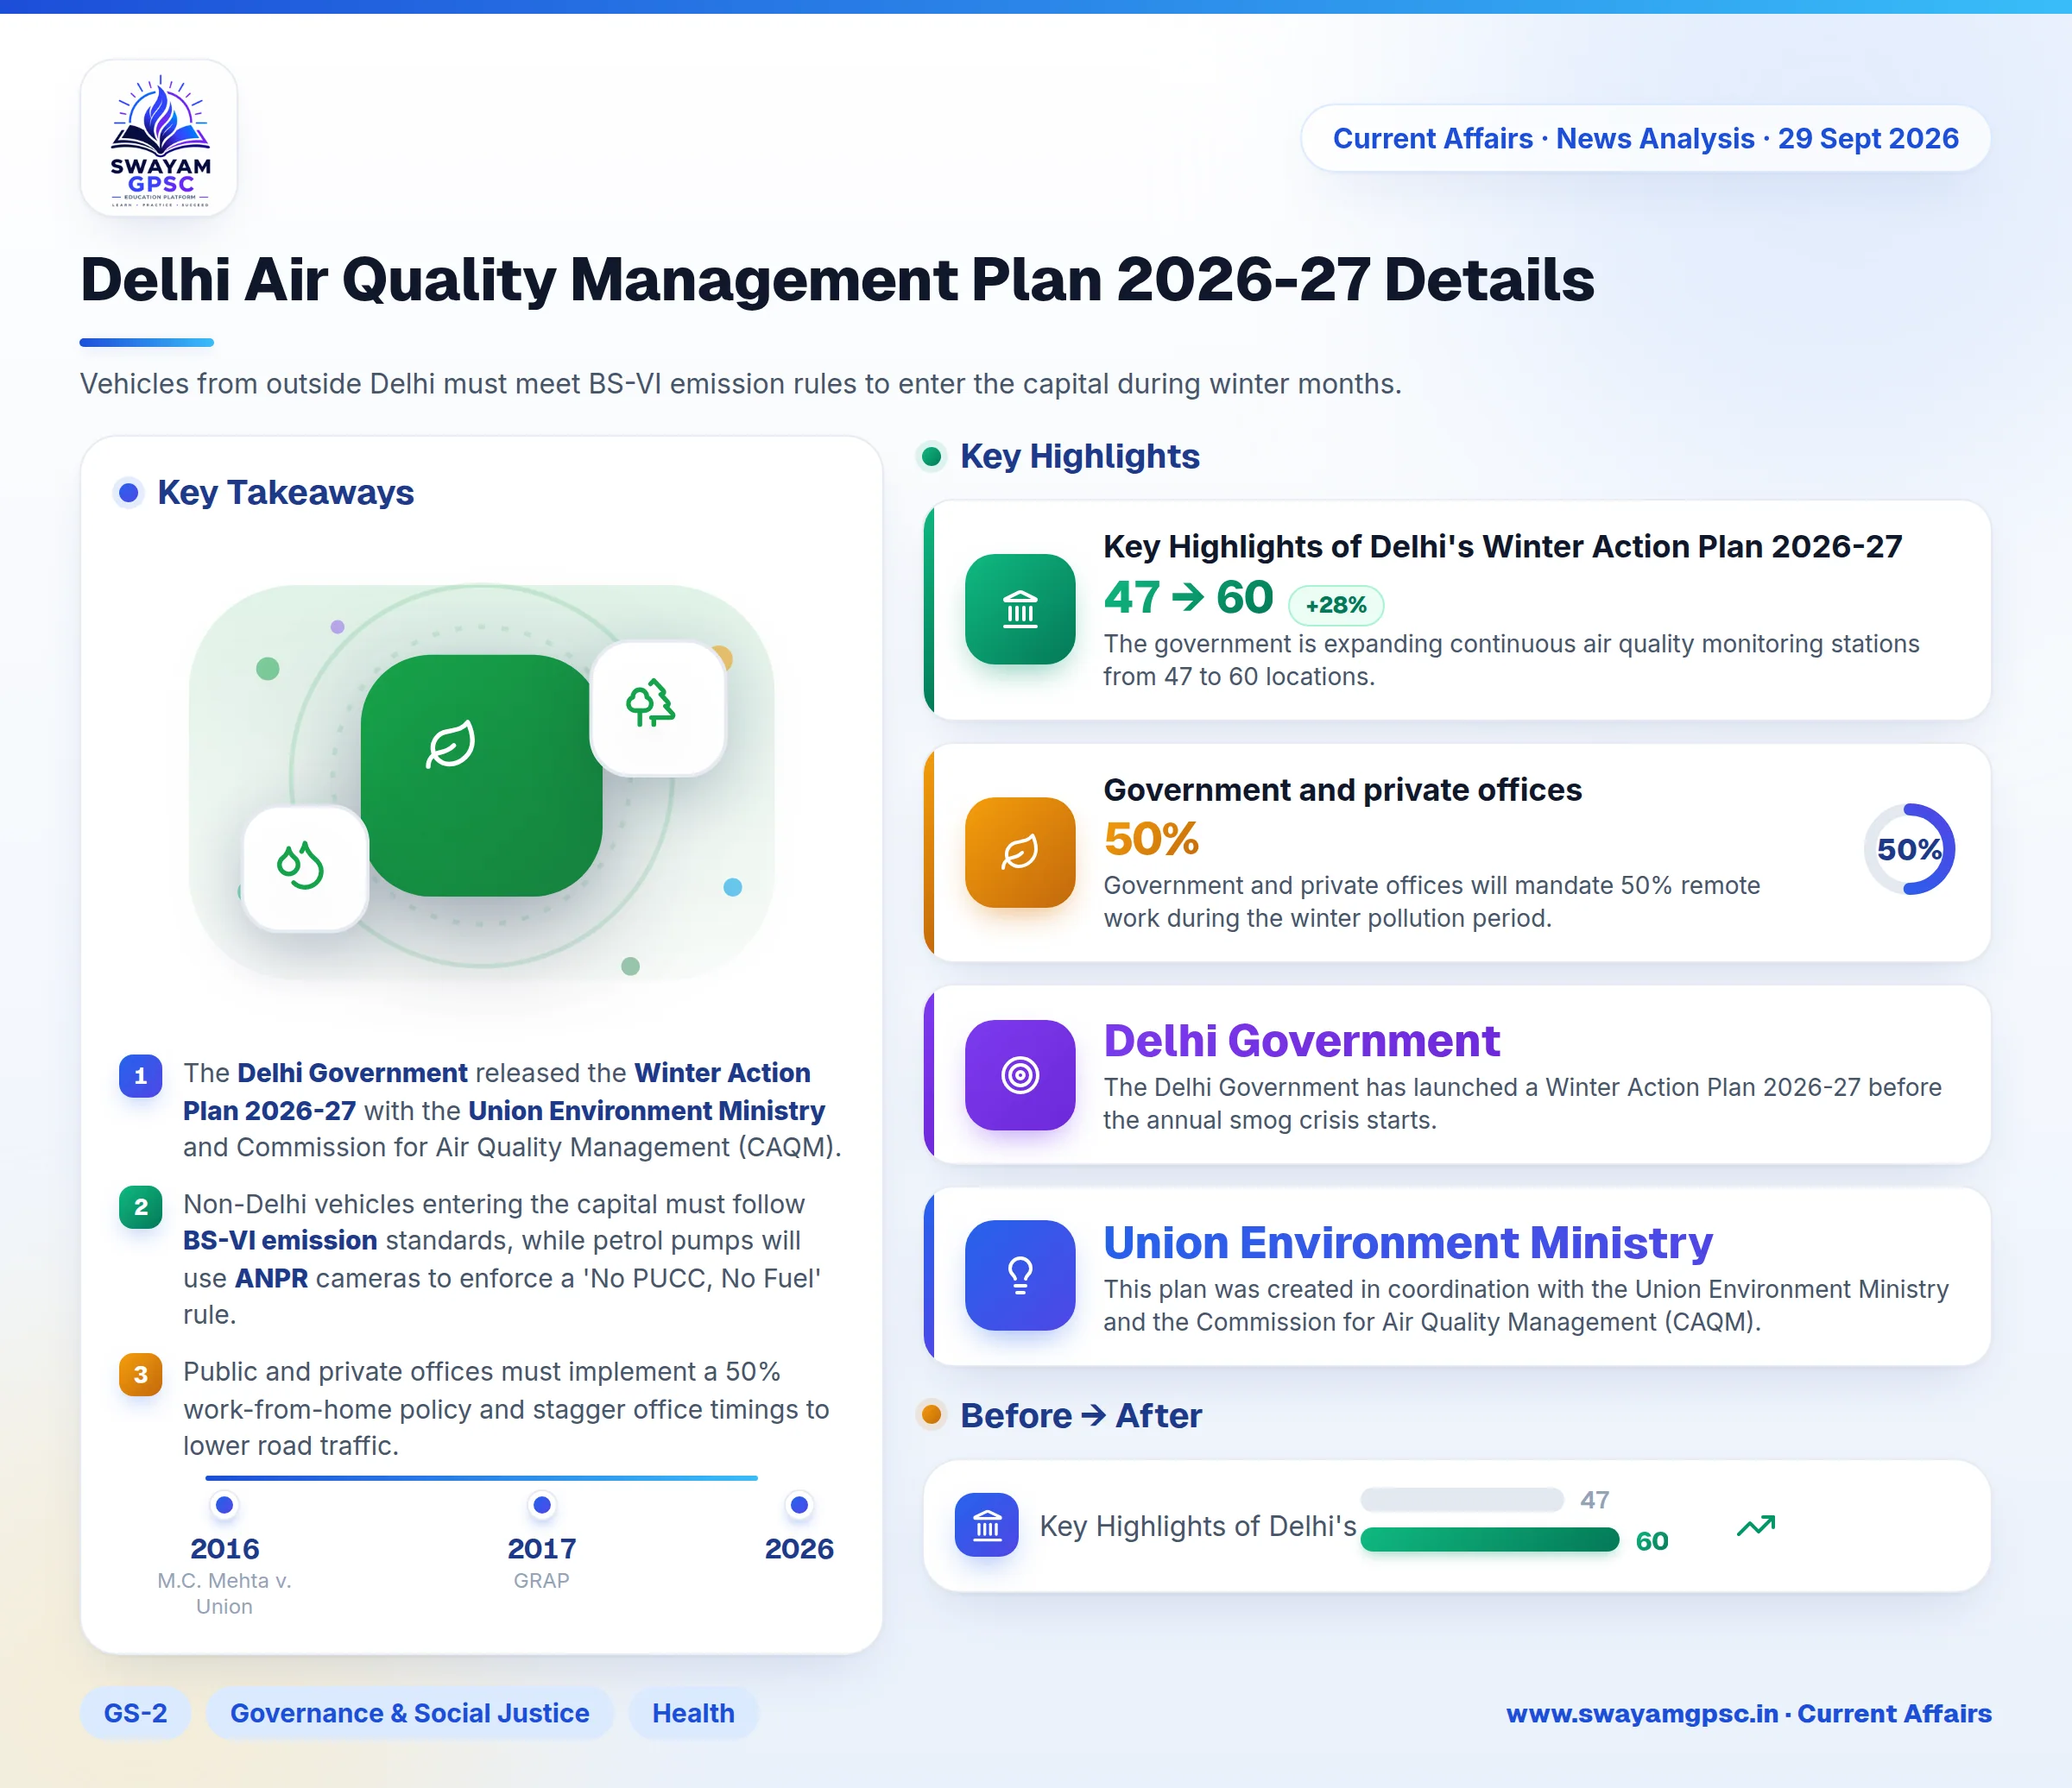Click the 50% remote work description text
This screenshot has width=2072, height=1788.
tap(1432, 902)
